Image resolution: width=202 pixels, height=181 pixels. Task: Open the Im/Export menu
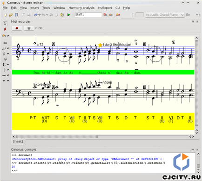105,8
